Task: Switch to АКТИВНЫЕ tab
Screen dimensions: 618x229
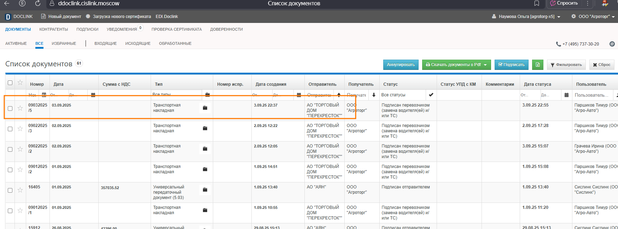Action: pos(16,43)
